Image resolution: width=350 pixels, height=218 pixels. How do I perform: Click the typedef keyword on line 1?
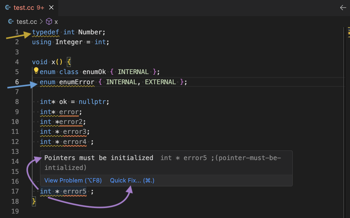coord(46,32)
